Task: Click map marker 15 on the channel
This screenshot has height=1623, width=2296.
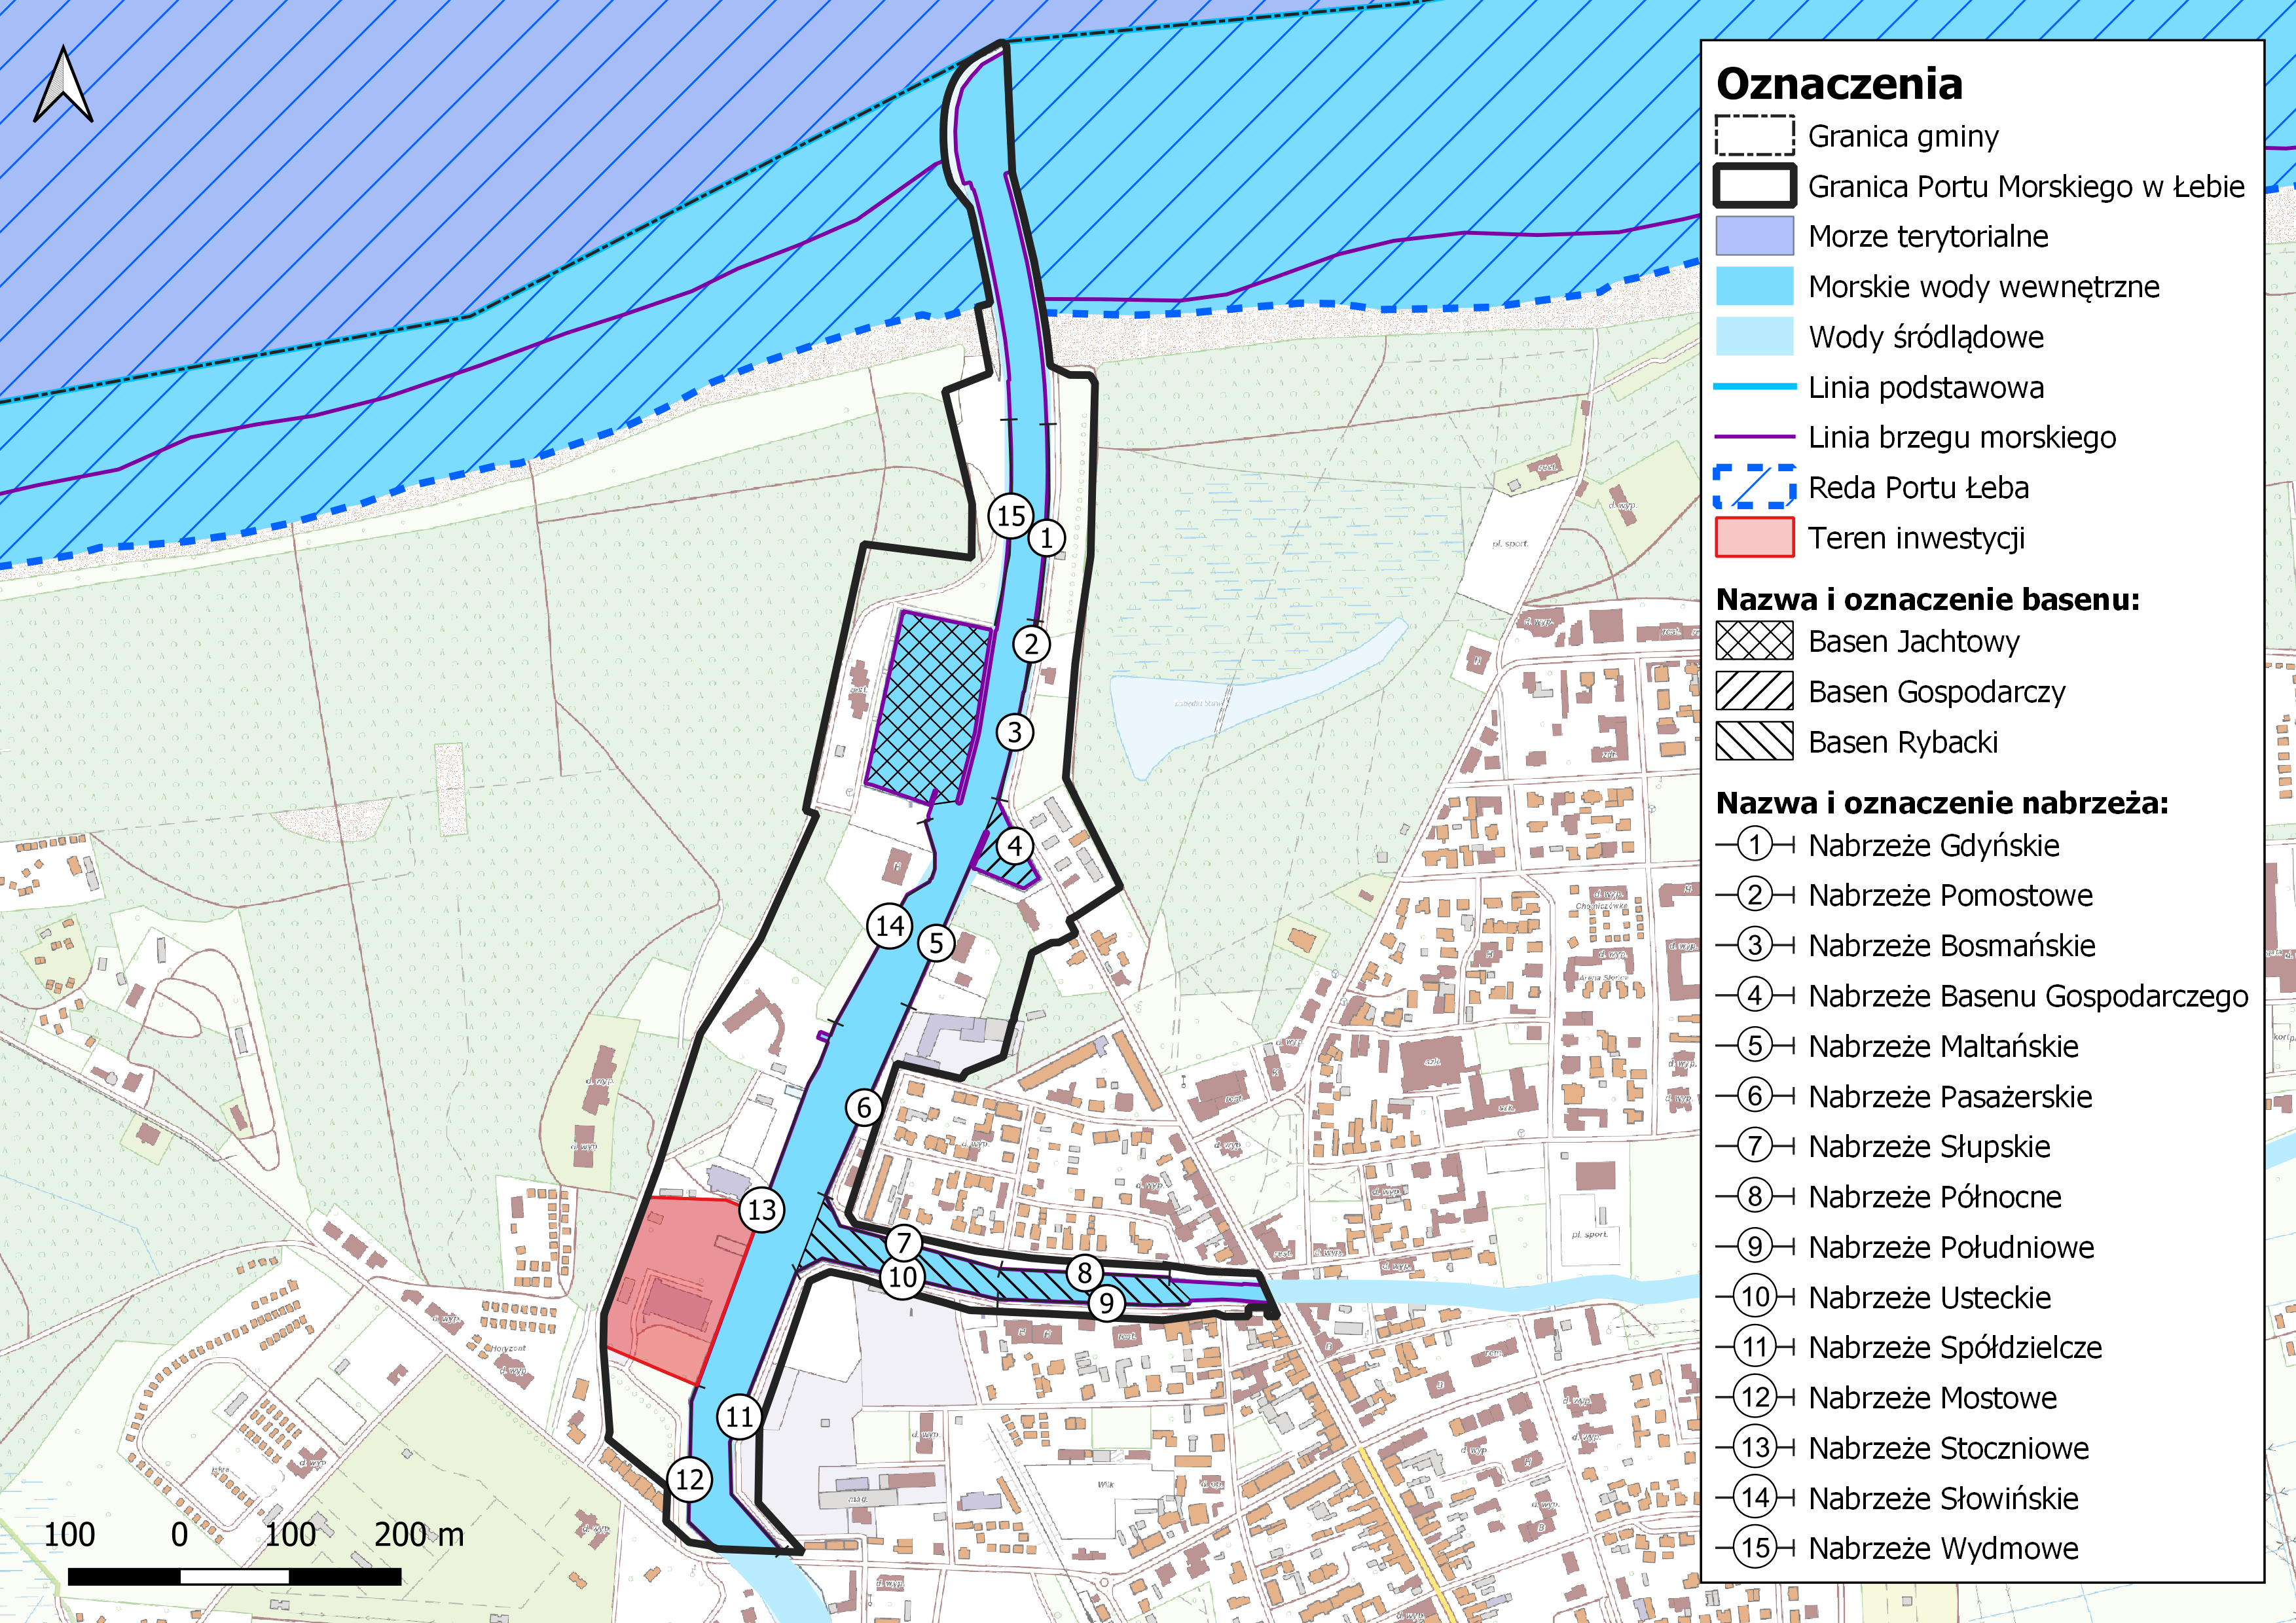Action: tap(1011, 516)
